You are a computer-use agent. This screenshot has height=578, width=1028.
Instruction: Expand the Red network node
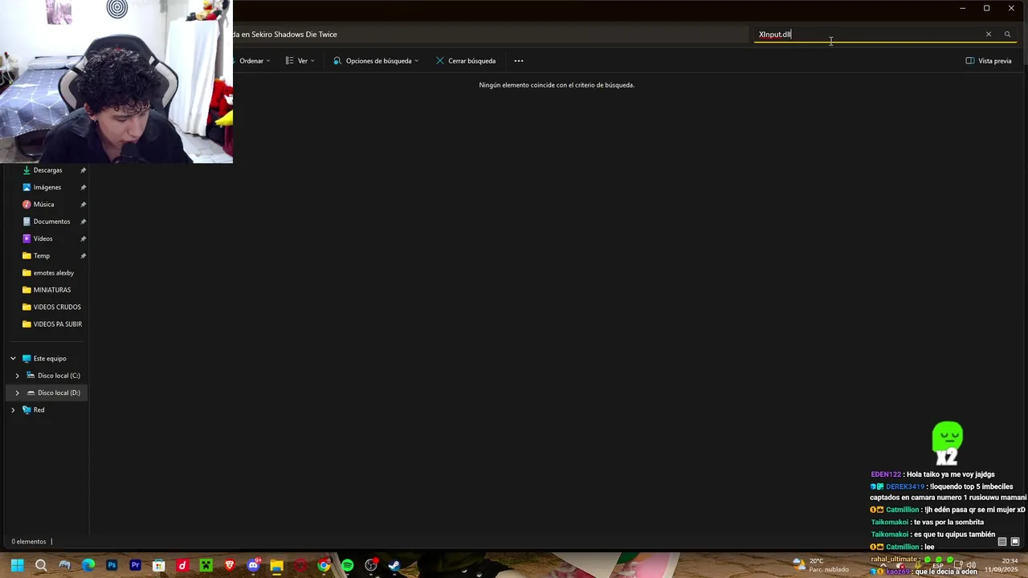click(x=13, y=410)
